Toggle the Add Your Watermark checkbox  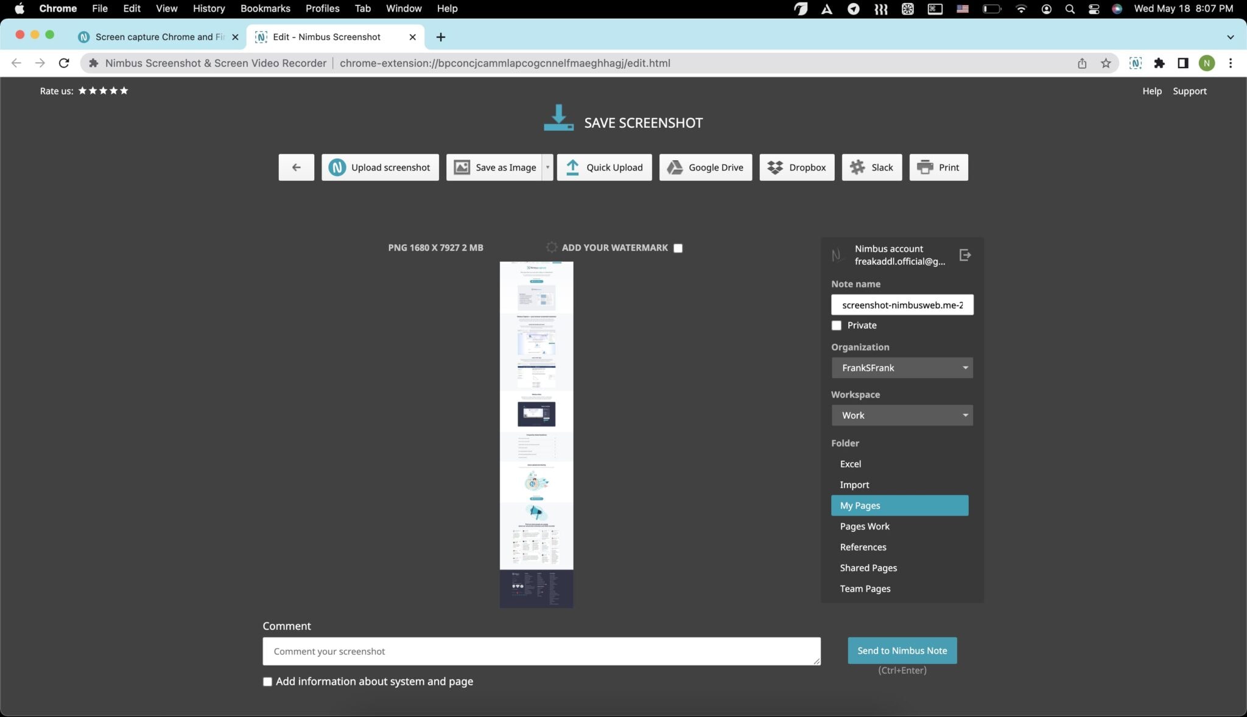click(678, 248)
